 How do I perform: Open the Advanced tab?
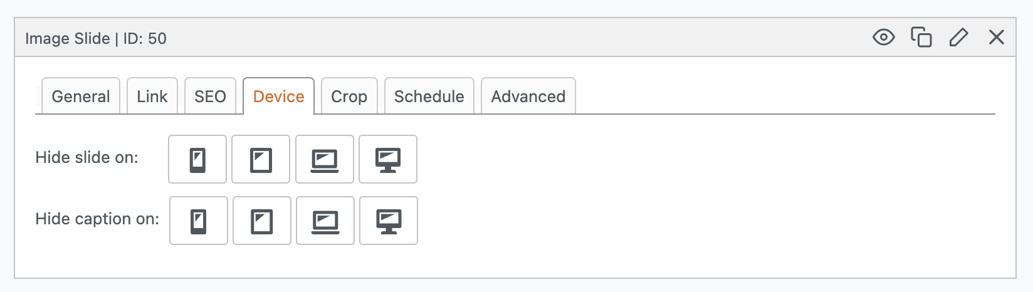[x=528, y=96]
